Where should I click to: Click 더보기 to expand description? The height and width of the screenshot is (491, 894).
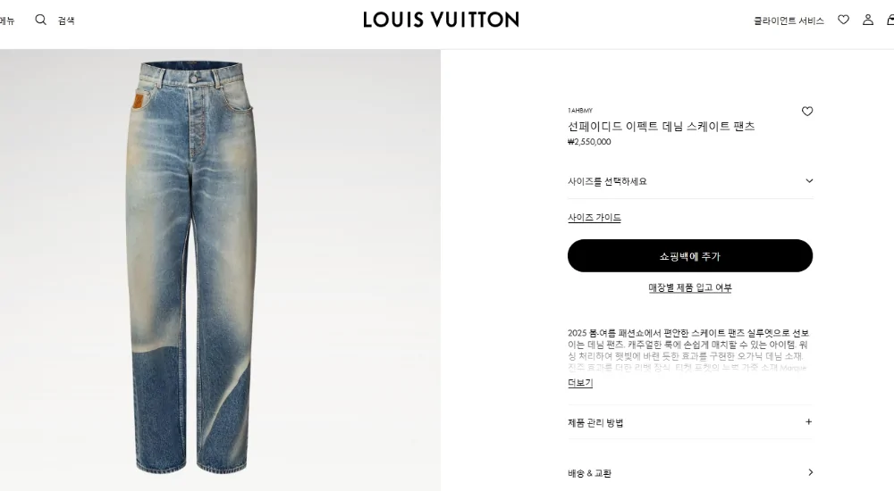pos(580,383)
